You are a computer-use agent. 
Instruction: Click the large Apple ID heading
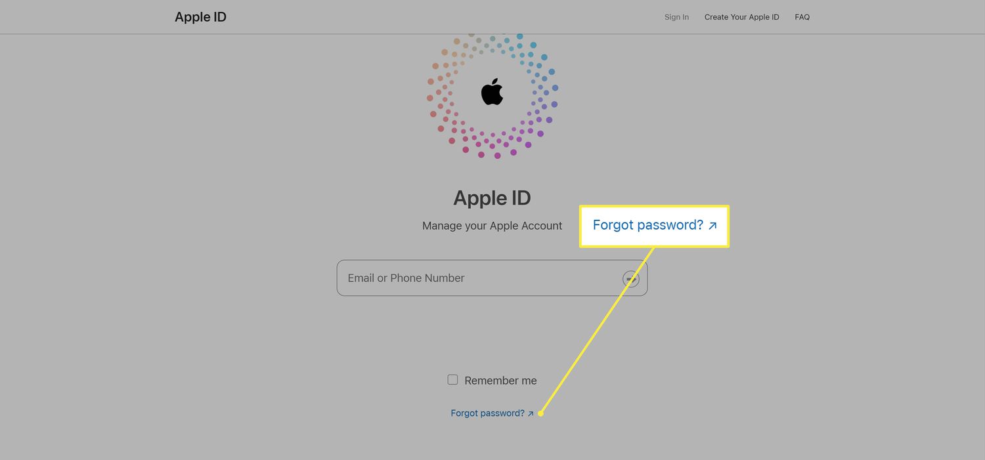492,198
